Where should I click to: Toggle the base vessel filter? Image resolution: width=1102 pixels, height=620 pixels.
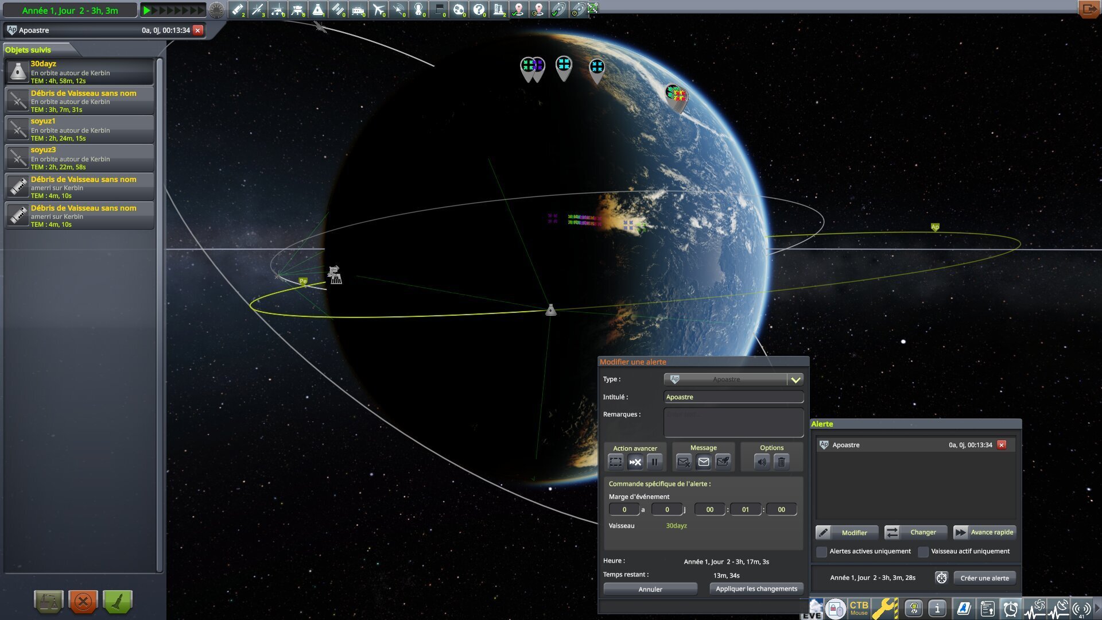[x=358, y=10]
